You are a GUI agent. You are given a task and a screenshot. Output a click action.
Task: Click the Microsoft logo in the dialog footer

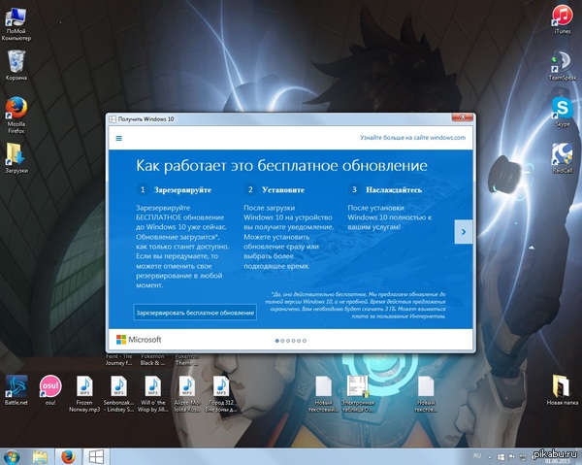pyautogui.click(x=139, y=340)
